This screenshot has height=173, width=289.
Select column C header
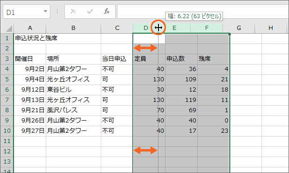[117, 28]
